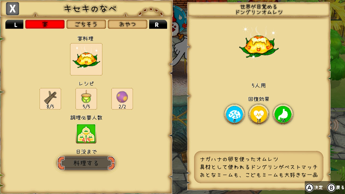Screen dimensions: 345x194
Task: Select the wood stick ingredient icon
Action: [50, 99]
